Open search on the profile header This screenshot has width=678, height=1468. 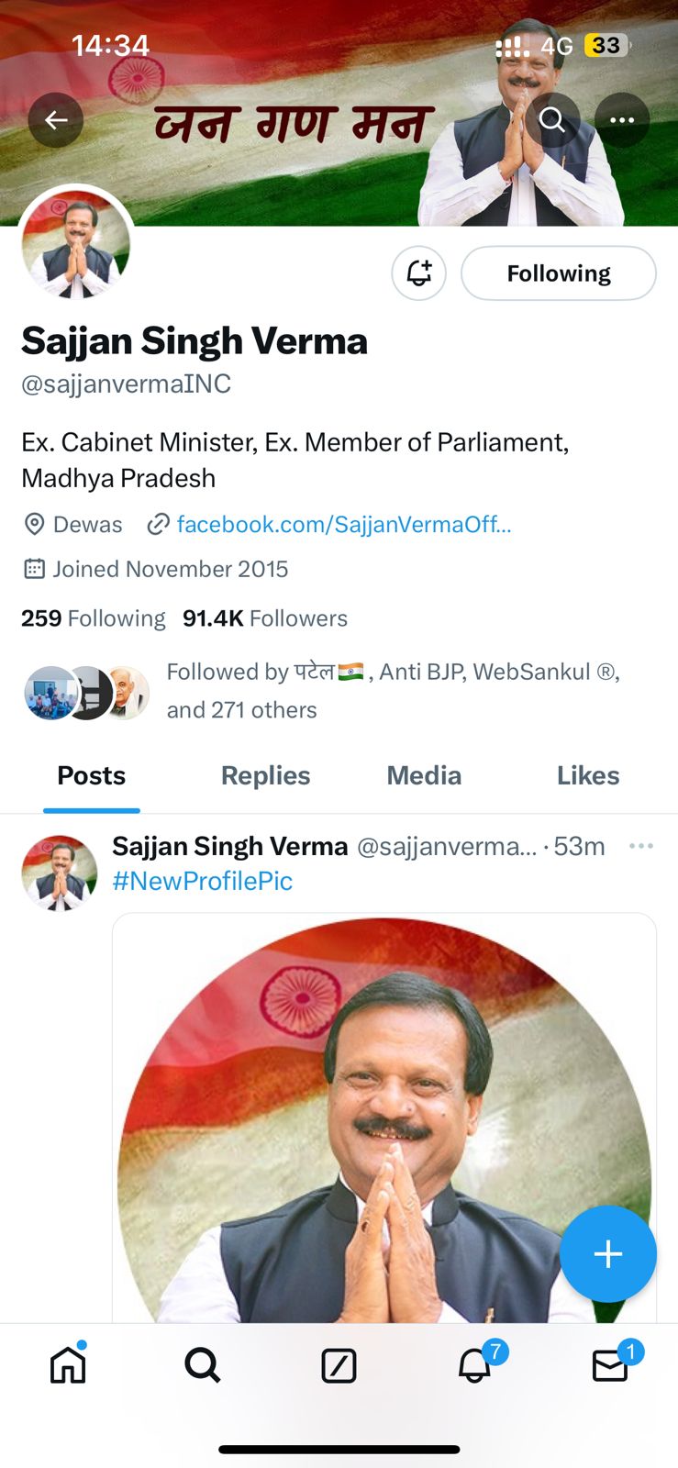pyautogui.click(x=552, y=120)
